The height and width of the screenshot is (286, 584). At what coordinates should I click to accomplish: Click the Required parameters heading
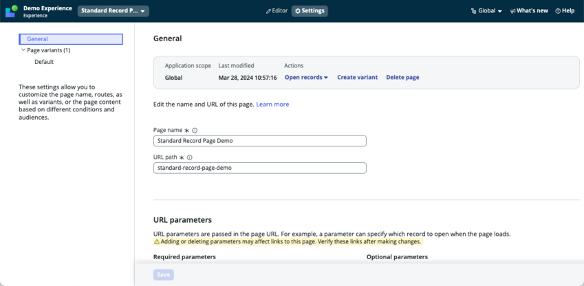(184, 257)
